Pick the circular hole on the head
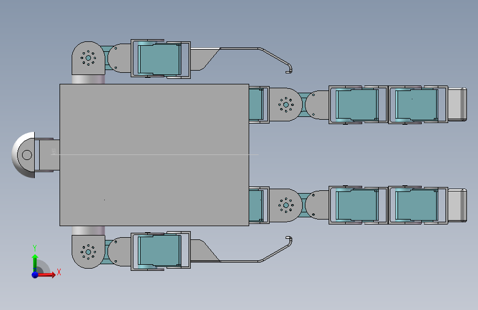The width and height of the screenshot is (478, 310). 27,155
